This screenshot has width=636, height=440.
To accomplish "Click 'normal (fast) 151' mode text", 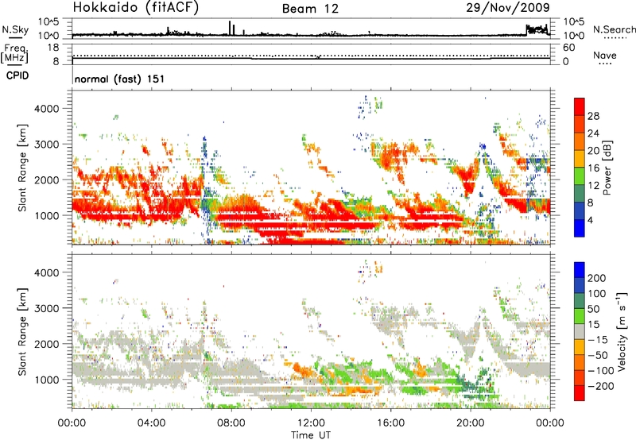I will (120, 79).
